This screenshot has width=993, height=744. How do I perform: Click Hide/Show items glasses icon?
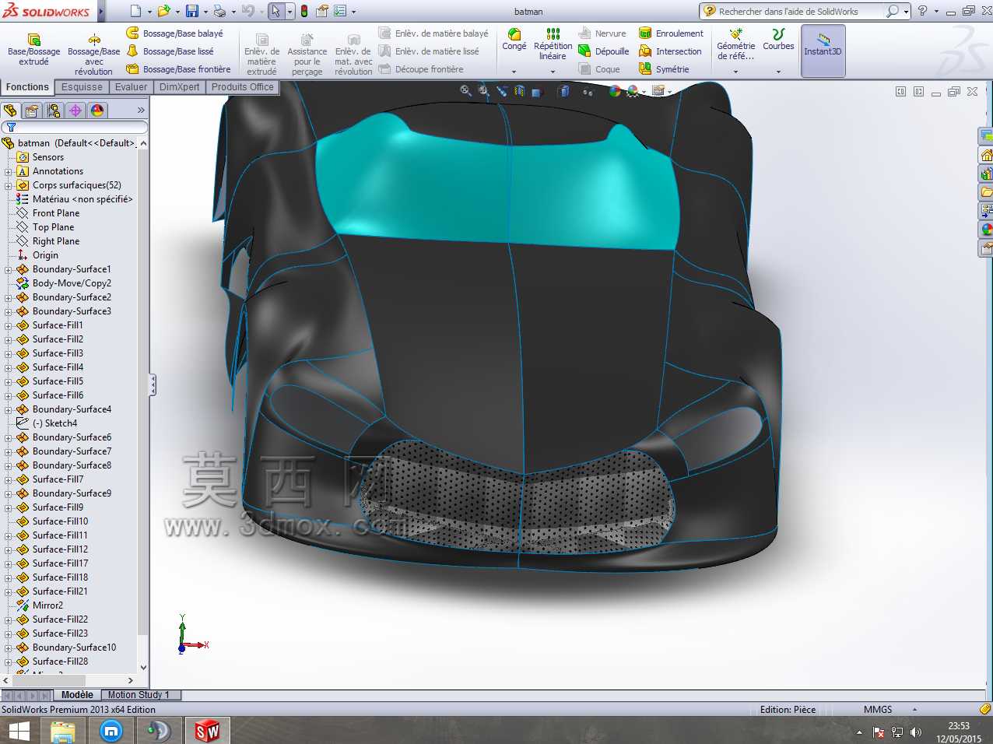click(588, 92)
